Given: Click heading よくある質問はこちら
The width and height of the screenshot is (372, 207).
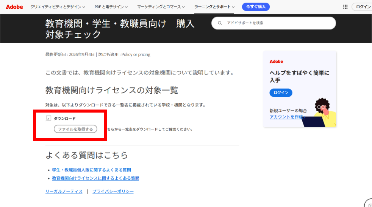Looking at the screenshot, I should (87, 155).
